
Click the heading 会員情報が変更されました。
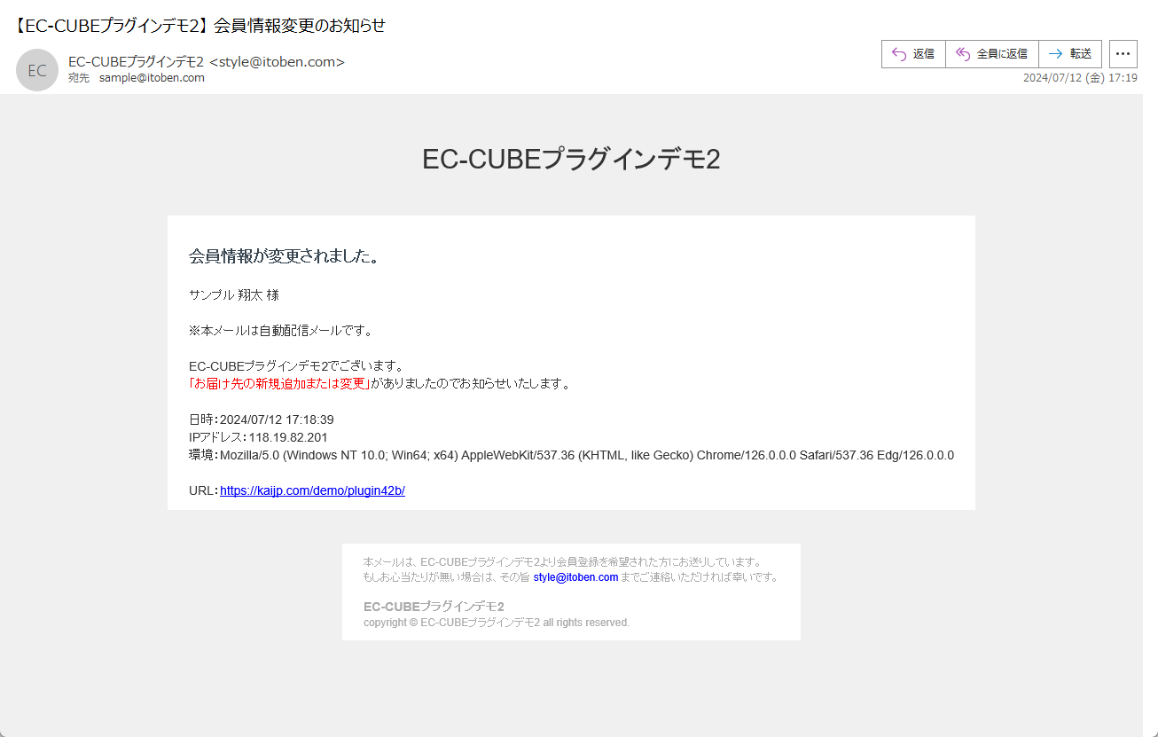pyautogui.click(x=286, y=257)
